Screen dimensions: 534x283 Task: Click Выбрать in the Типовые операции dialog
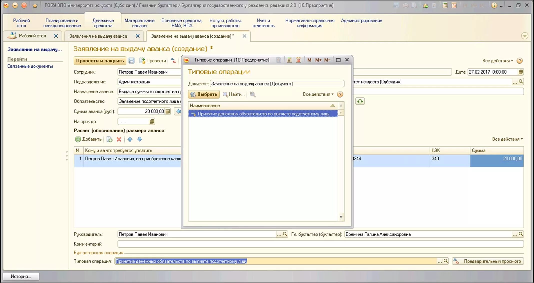(204, 94)
